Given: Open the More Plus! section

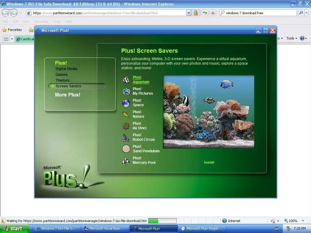Looking at the screenshot, I should (x=68, y=95).
